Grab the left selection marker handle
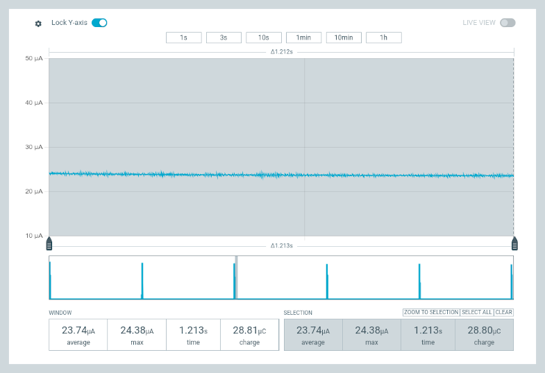Screen dimensions: 545x373 click(x=49, y=243)
